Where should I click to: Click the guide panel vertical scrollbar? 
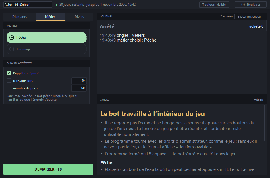pos(264,123)
